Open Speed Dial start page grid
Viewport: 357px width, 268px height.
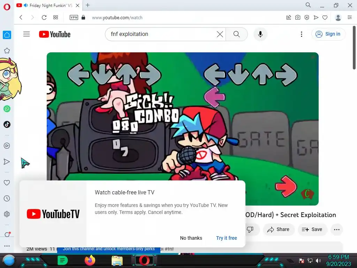tap(55, 17)
